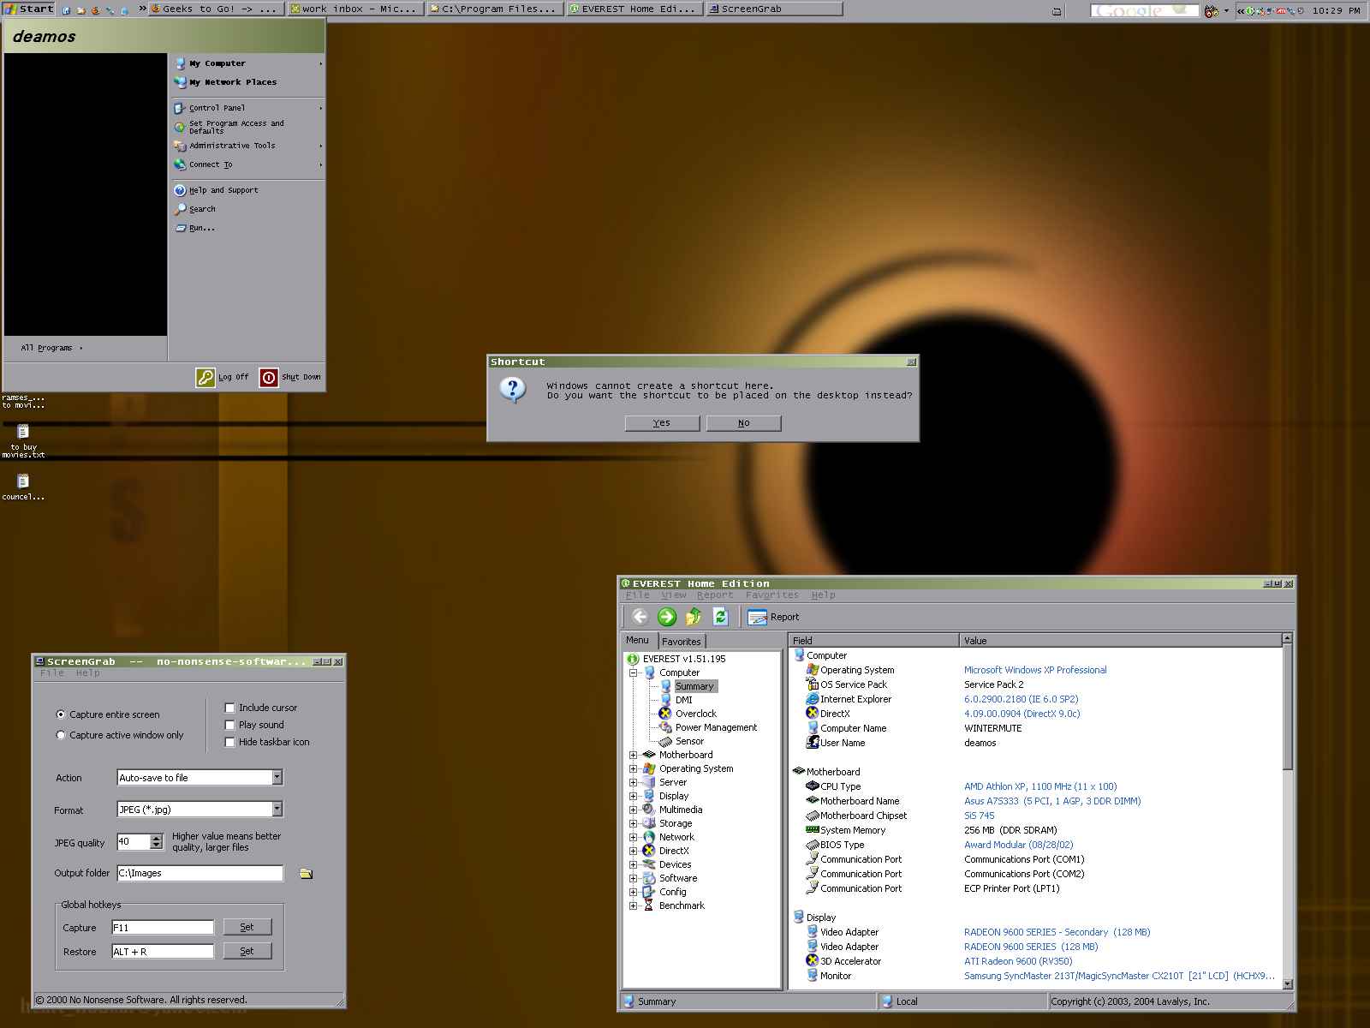Image resolution: width=1370 pixels, height=1028 pixels.
Task: Enable the Play sound checkbox
Action: coord(229,725)
